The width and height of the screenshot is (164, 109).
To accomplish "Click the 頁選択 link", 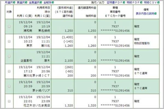I will point(21,2).
